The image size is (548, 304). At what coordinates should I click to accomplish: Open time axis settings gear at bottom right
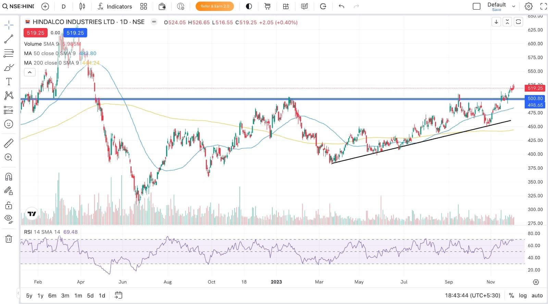[536, 282]
